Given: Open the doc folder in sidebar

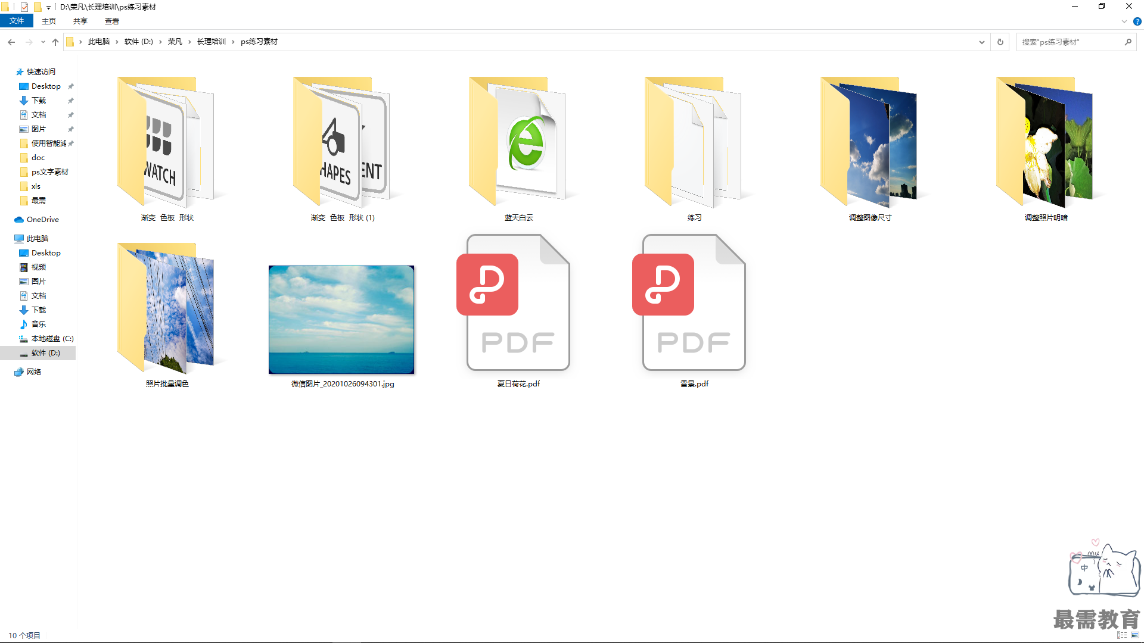Looking at the screenshot, I should (38, 158).
